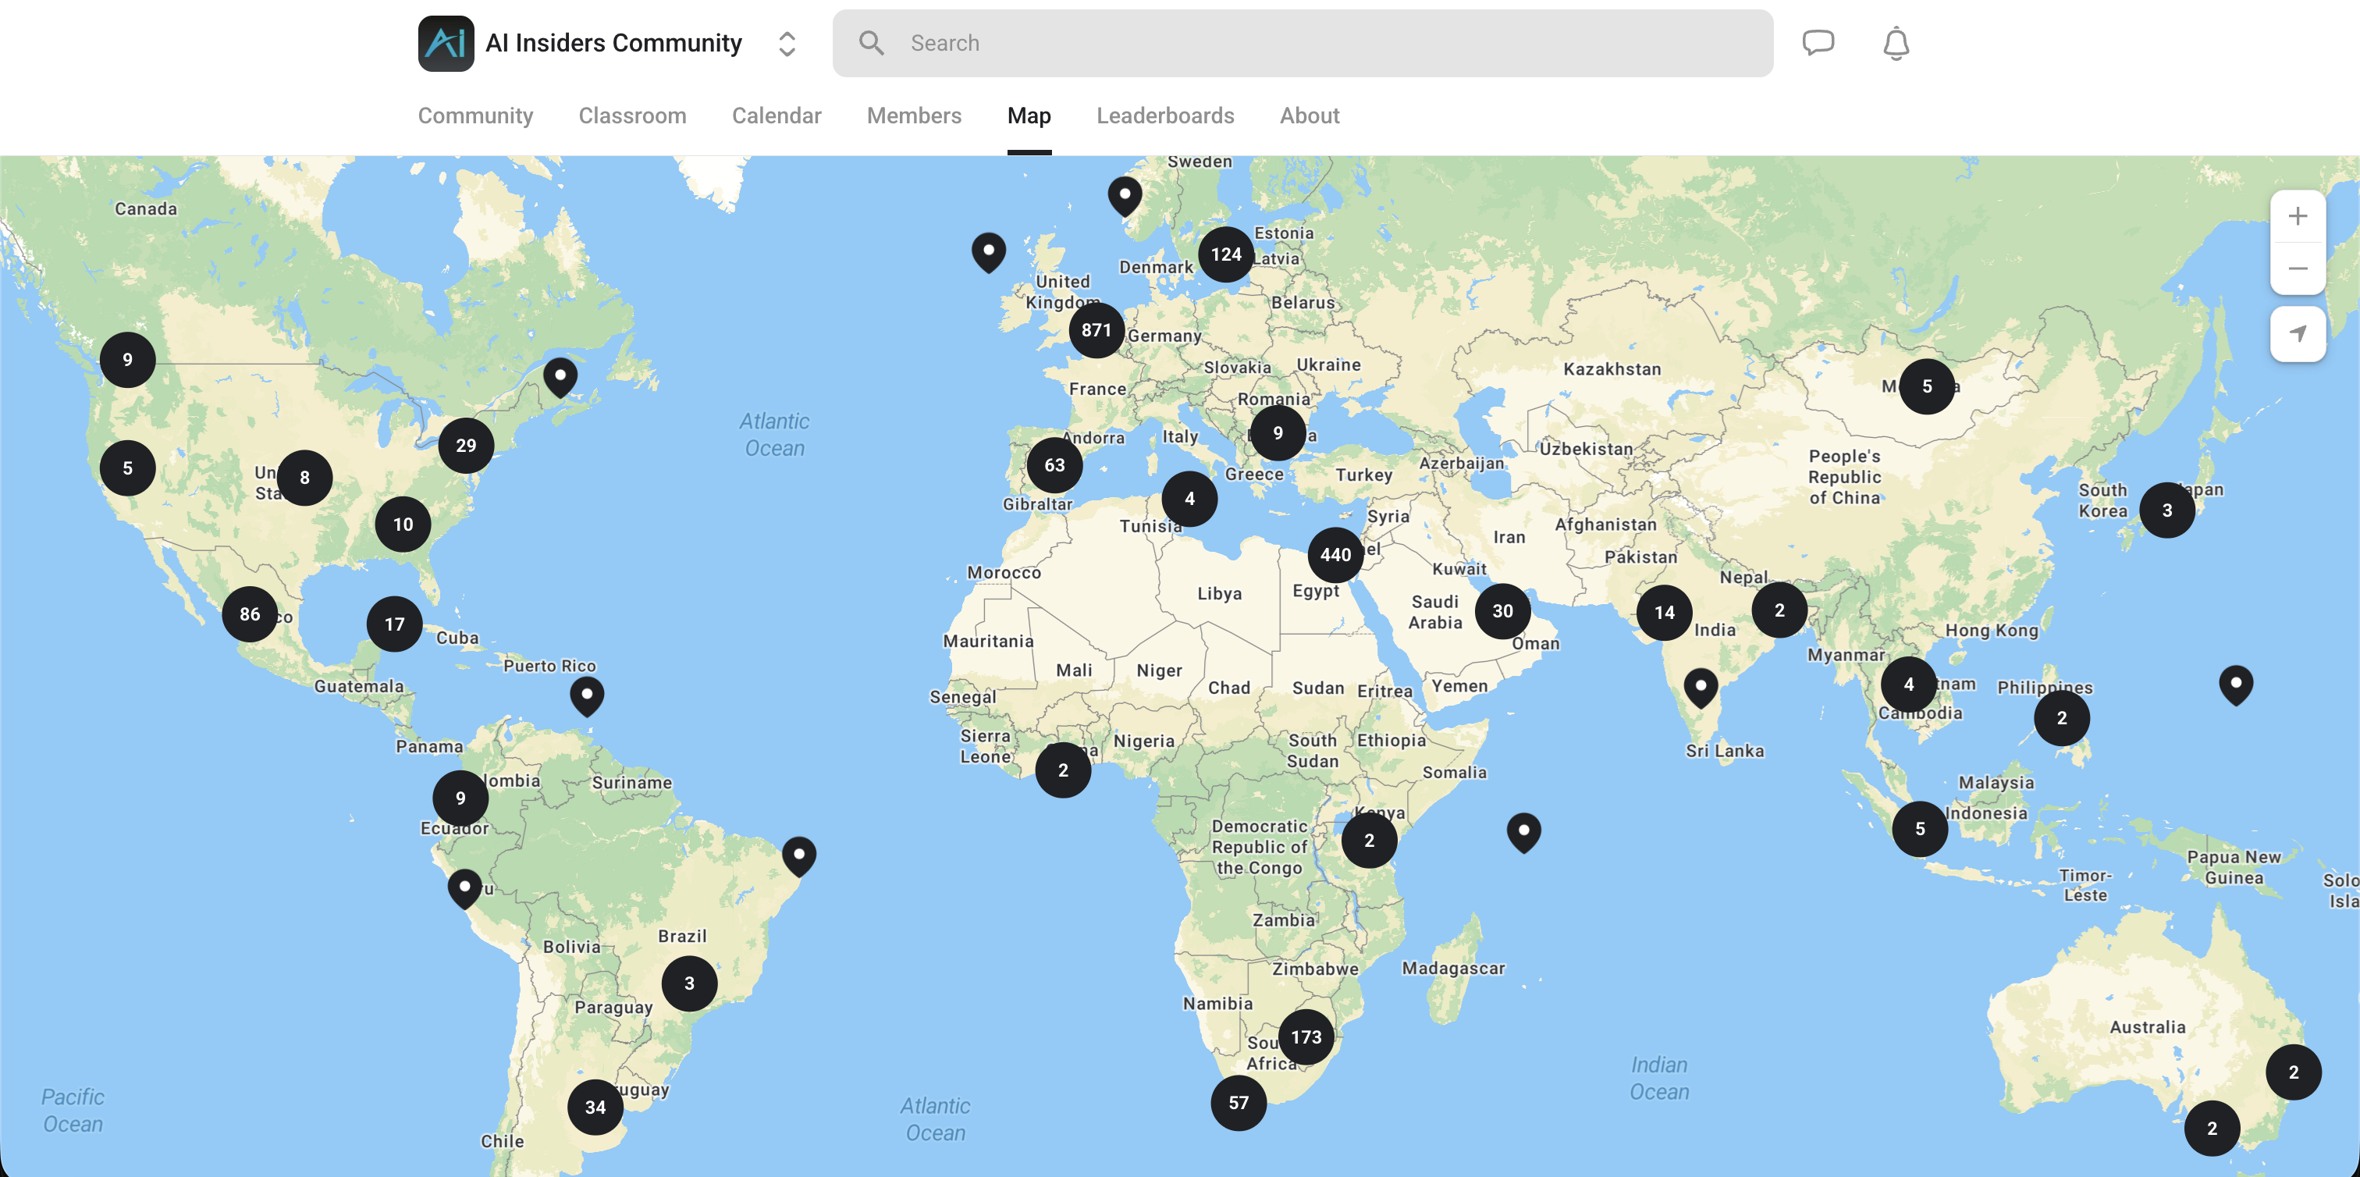Open the notifications bell
The image size is (2360, 1177).
1896,43
